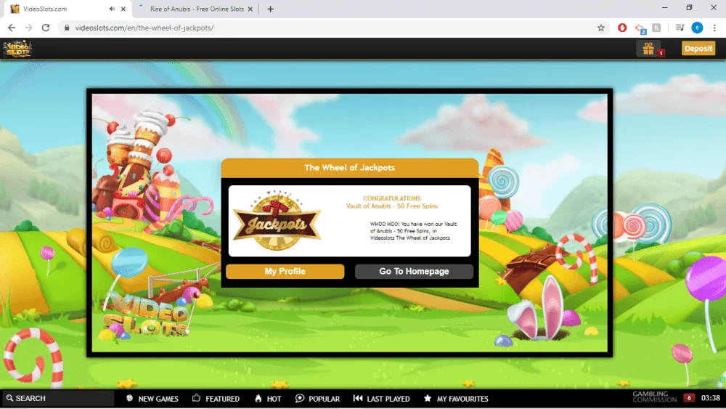Open the Search field in bottom bar
Viewport: 726px width, 409px height.
pyautogui.click(x=58, y=398)
